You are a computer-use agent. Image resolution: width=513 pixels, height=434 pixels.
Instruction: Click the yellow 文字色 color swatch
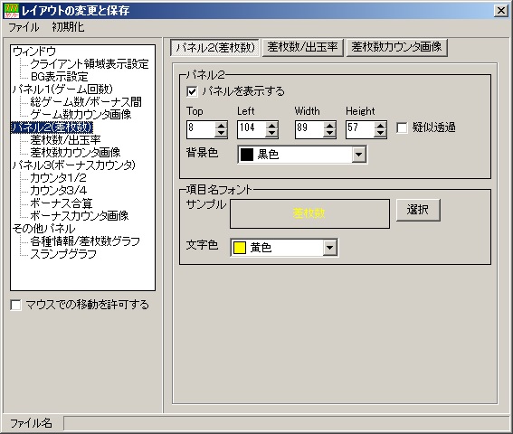240,248
